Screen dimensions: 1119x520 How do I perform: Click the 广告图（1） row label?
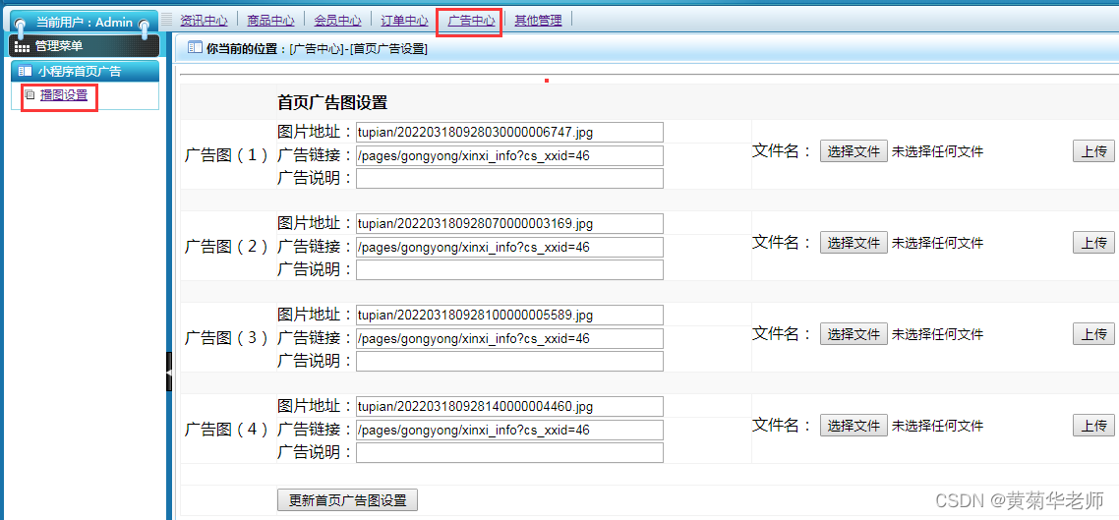[227, 154]
